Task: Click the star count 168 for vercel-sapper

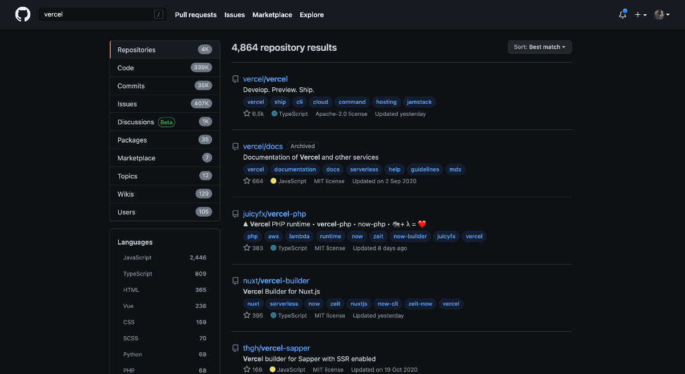Action: [253, 369]
